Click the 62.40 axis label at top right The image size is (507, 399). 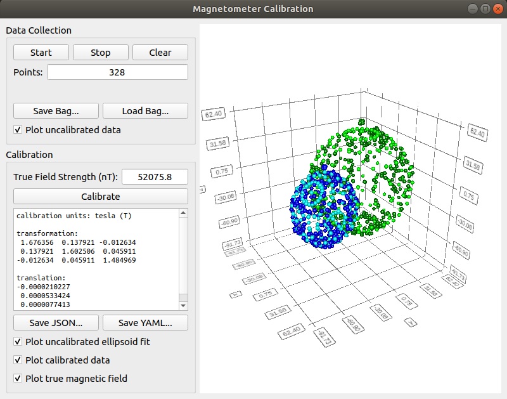[x=477, y=133]
